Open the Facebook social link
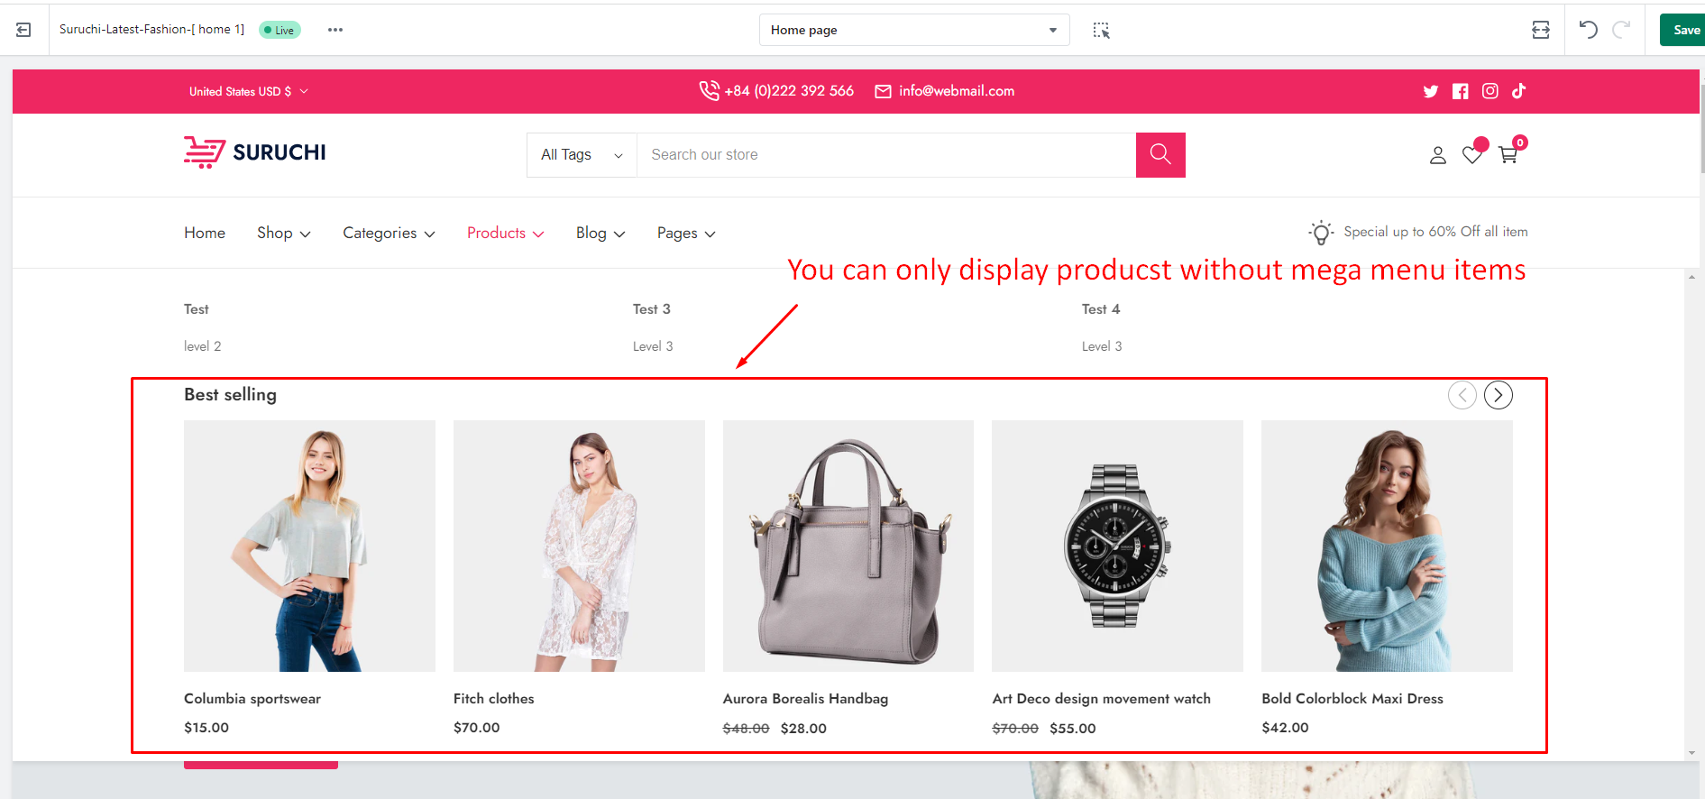The image size is (1705, 799). 1460,91
